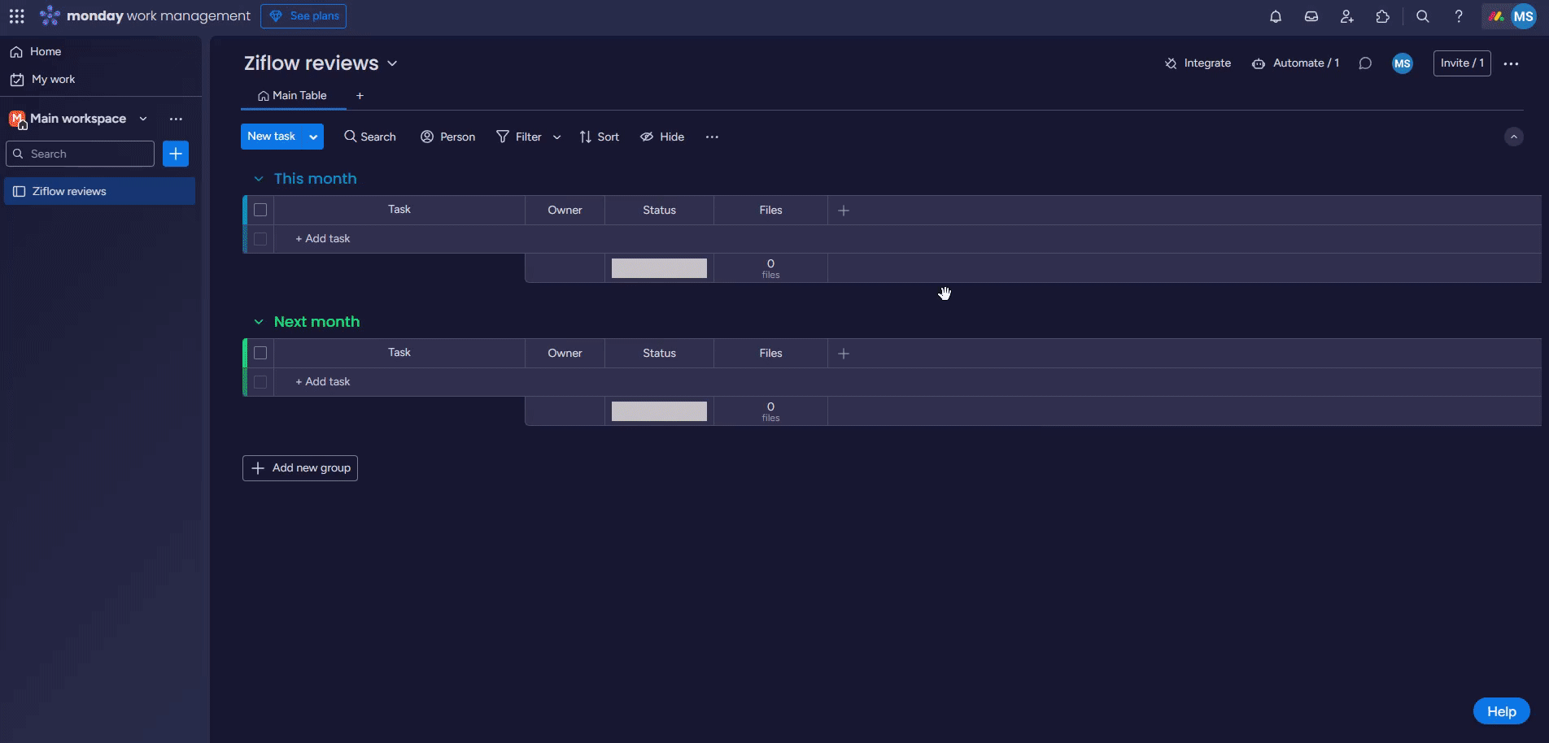Open the Filter dropdown arrow

tap(556, 137)
